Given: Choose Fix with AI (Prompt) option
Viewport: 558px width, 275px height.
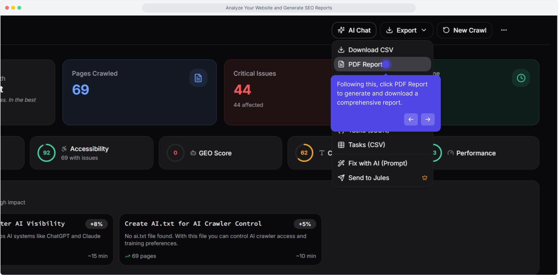Looking at the screenshot, I should coord(377,163).
